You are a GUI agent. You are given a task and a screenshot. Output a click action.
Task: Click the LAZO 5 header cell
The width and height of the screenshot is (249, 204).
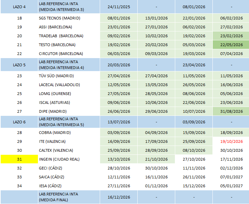(x=19, y=65)
